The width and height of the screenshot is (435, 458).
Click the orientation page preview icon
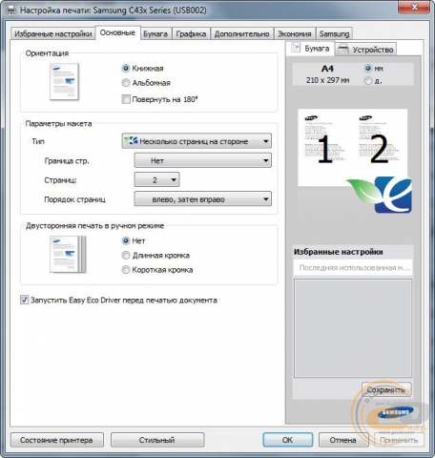click(64, 82)
